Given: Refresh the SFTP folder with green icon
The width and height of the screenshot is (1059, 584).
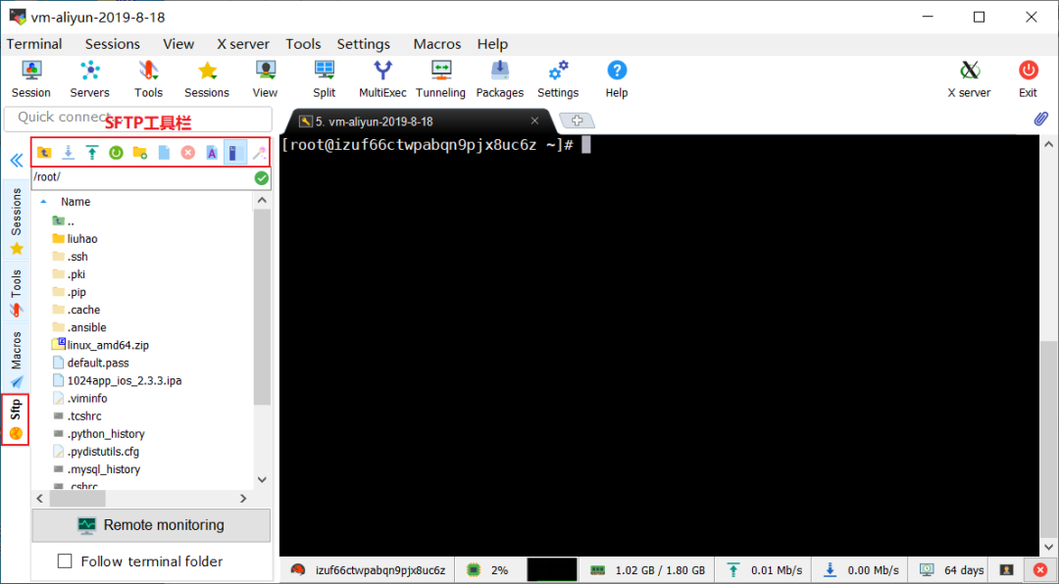Looking at the screenshot, I should coord(116,153).
